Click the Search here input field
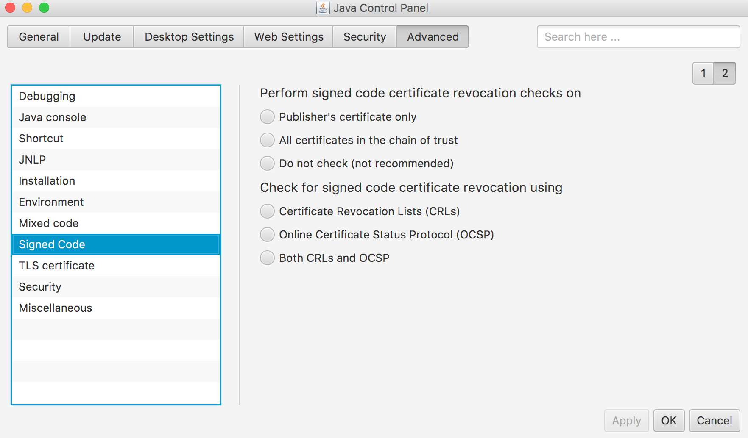This screenshot has height=438, width=748. (638, 37)
